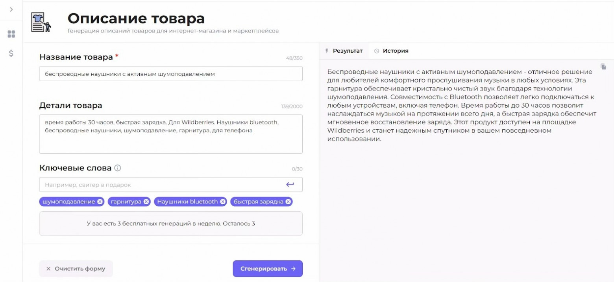Remove the быстрая зарядка keyword tag
The width and height of the screenshot is (614, 282).
point(288,201)
